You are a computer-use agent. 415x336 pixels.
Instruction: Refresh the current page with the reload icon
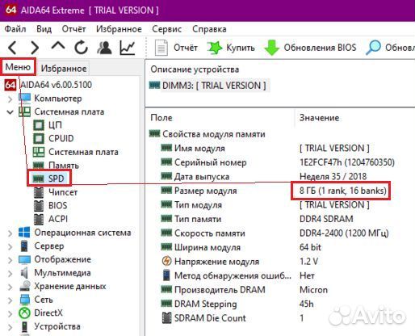(81, 48)
